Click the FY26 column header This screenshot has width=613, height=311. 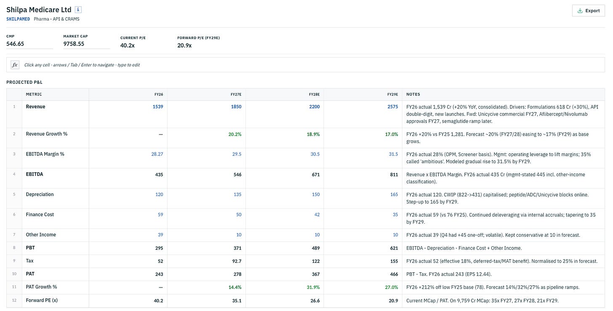[x=128, y=95]
